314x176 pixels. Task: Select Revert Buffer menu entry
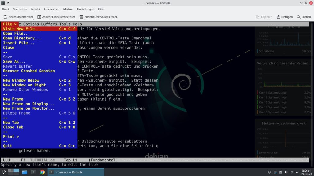(39, 66)
